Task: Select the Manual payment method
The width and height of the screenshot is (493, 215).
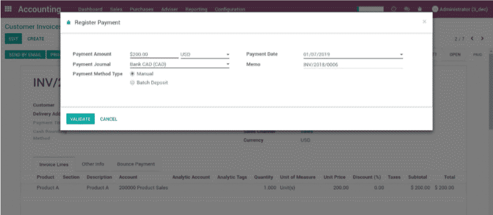Action: tap(132, 74)
